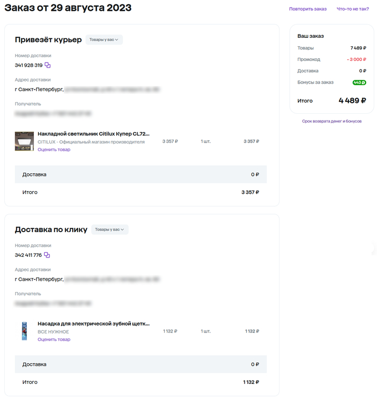Visit the CITILUX official store link
The width and height of the screenshot is (377, 401).
(91, 142)
